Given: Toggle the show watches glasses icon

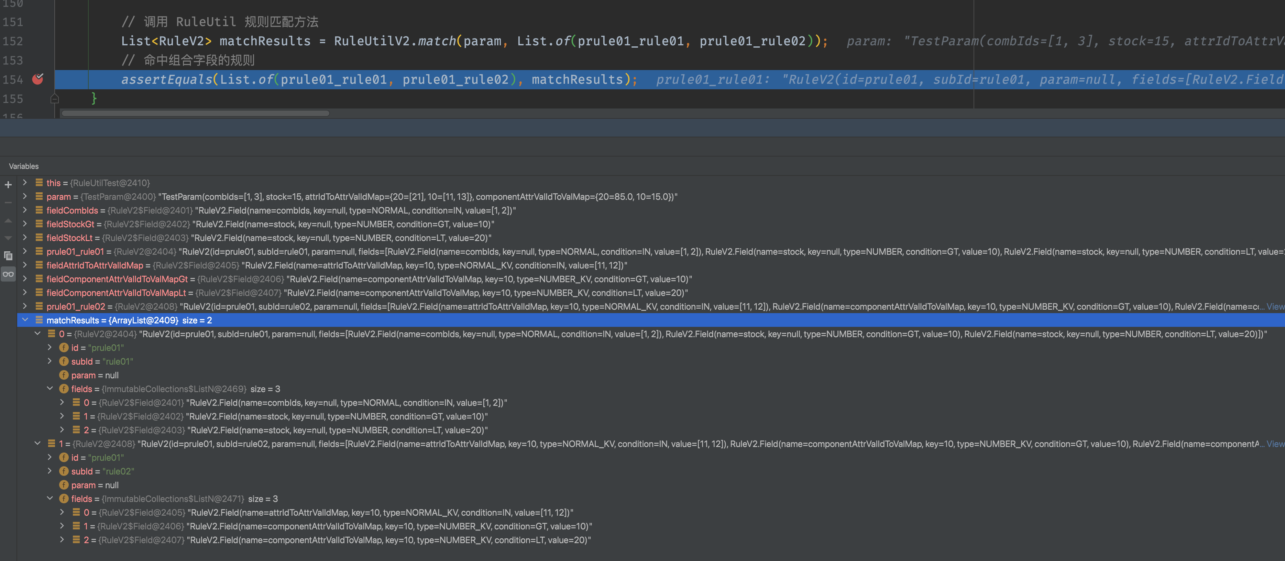Looking at the screenshot, I should (x=8, y=274).
